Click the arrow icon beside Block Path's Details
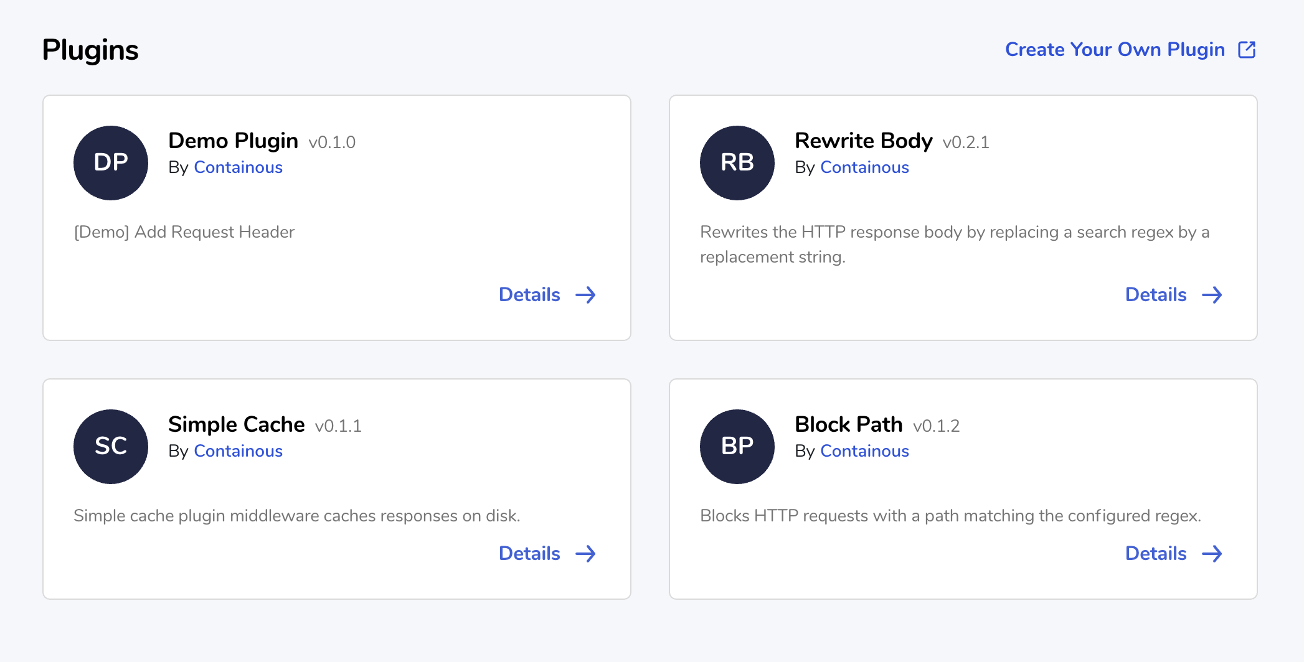 tap(1212, 554)
